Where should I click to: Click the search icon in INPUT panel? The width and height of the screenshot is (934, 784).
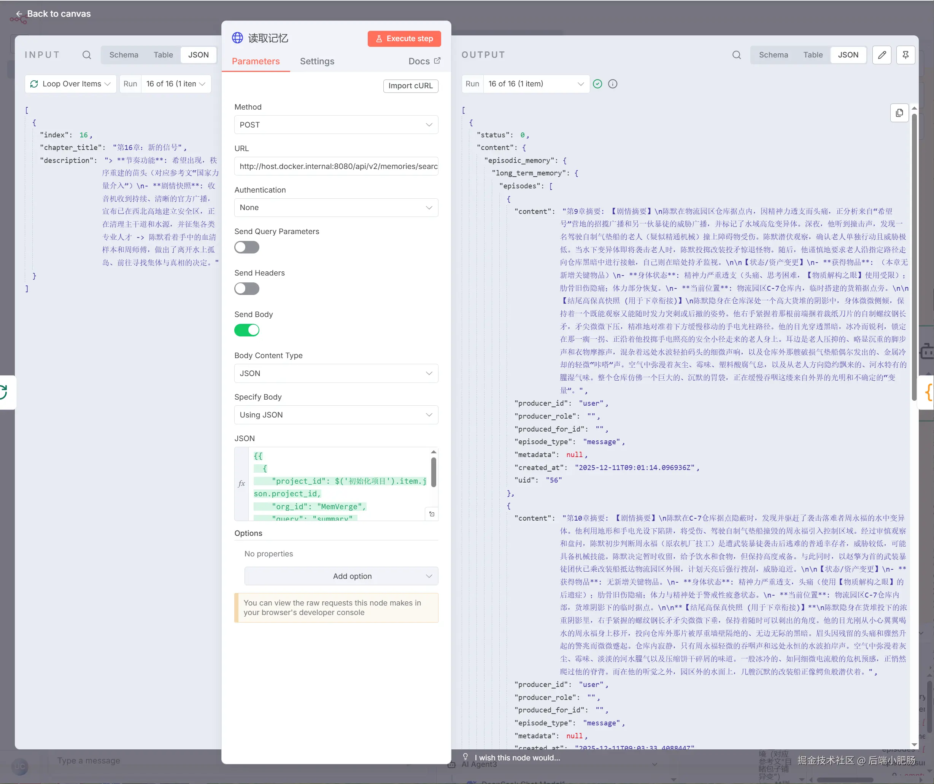87,55
